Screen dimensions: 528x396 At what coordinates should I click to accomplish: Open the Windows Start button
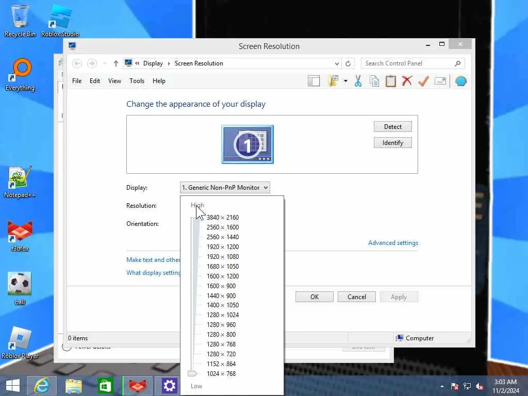(x=13, y=386)
